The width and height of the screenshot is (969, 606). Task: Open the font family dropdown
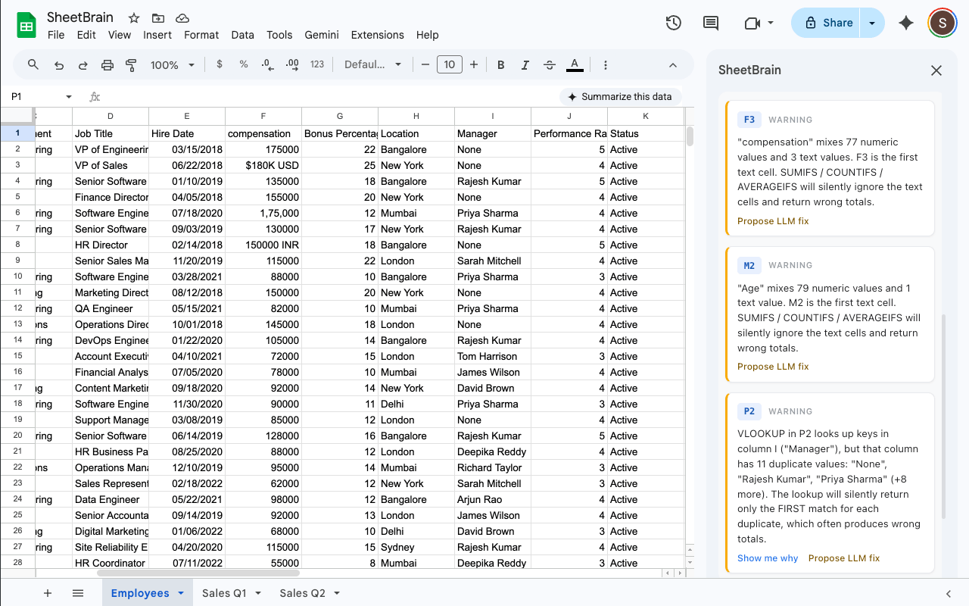(x=372, y=65)
